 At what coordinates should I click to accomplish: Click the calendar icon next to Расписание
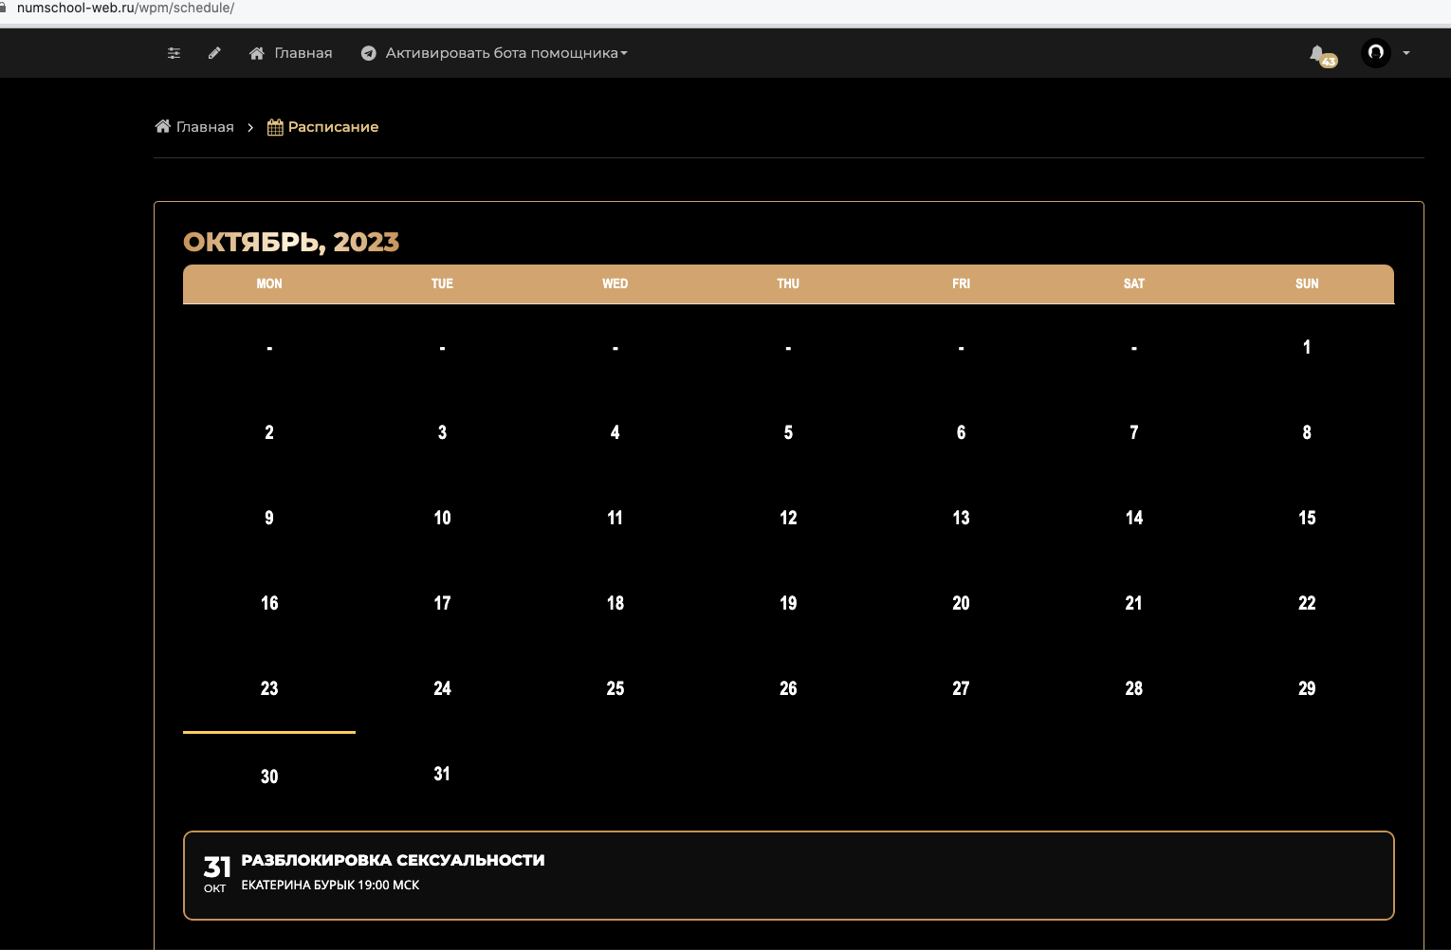275,127
